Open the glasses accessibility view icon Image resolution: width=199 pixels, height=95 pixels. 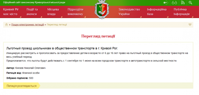click(x=174, y=3)
